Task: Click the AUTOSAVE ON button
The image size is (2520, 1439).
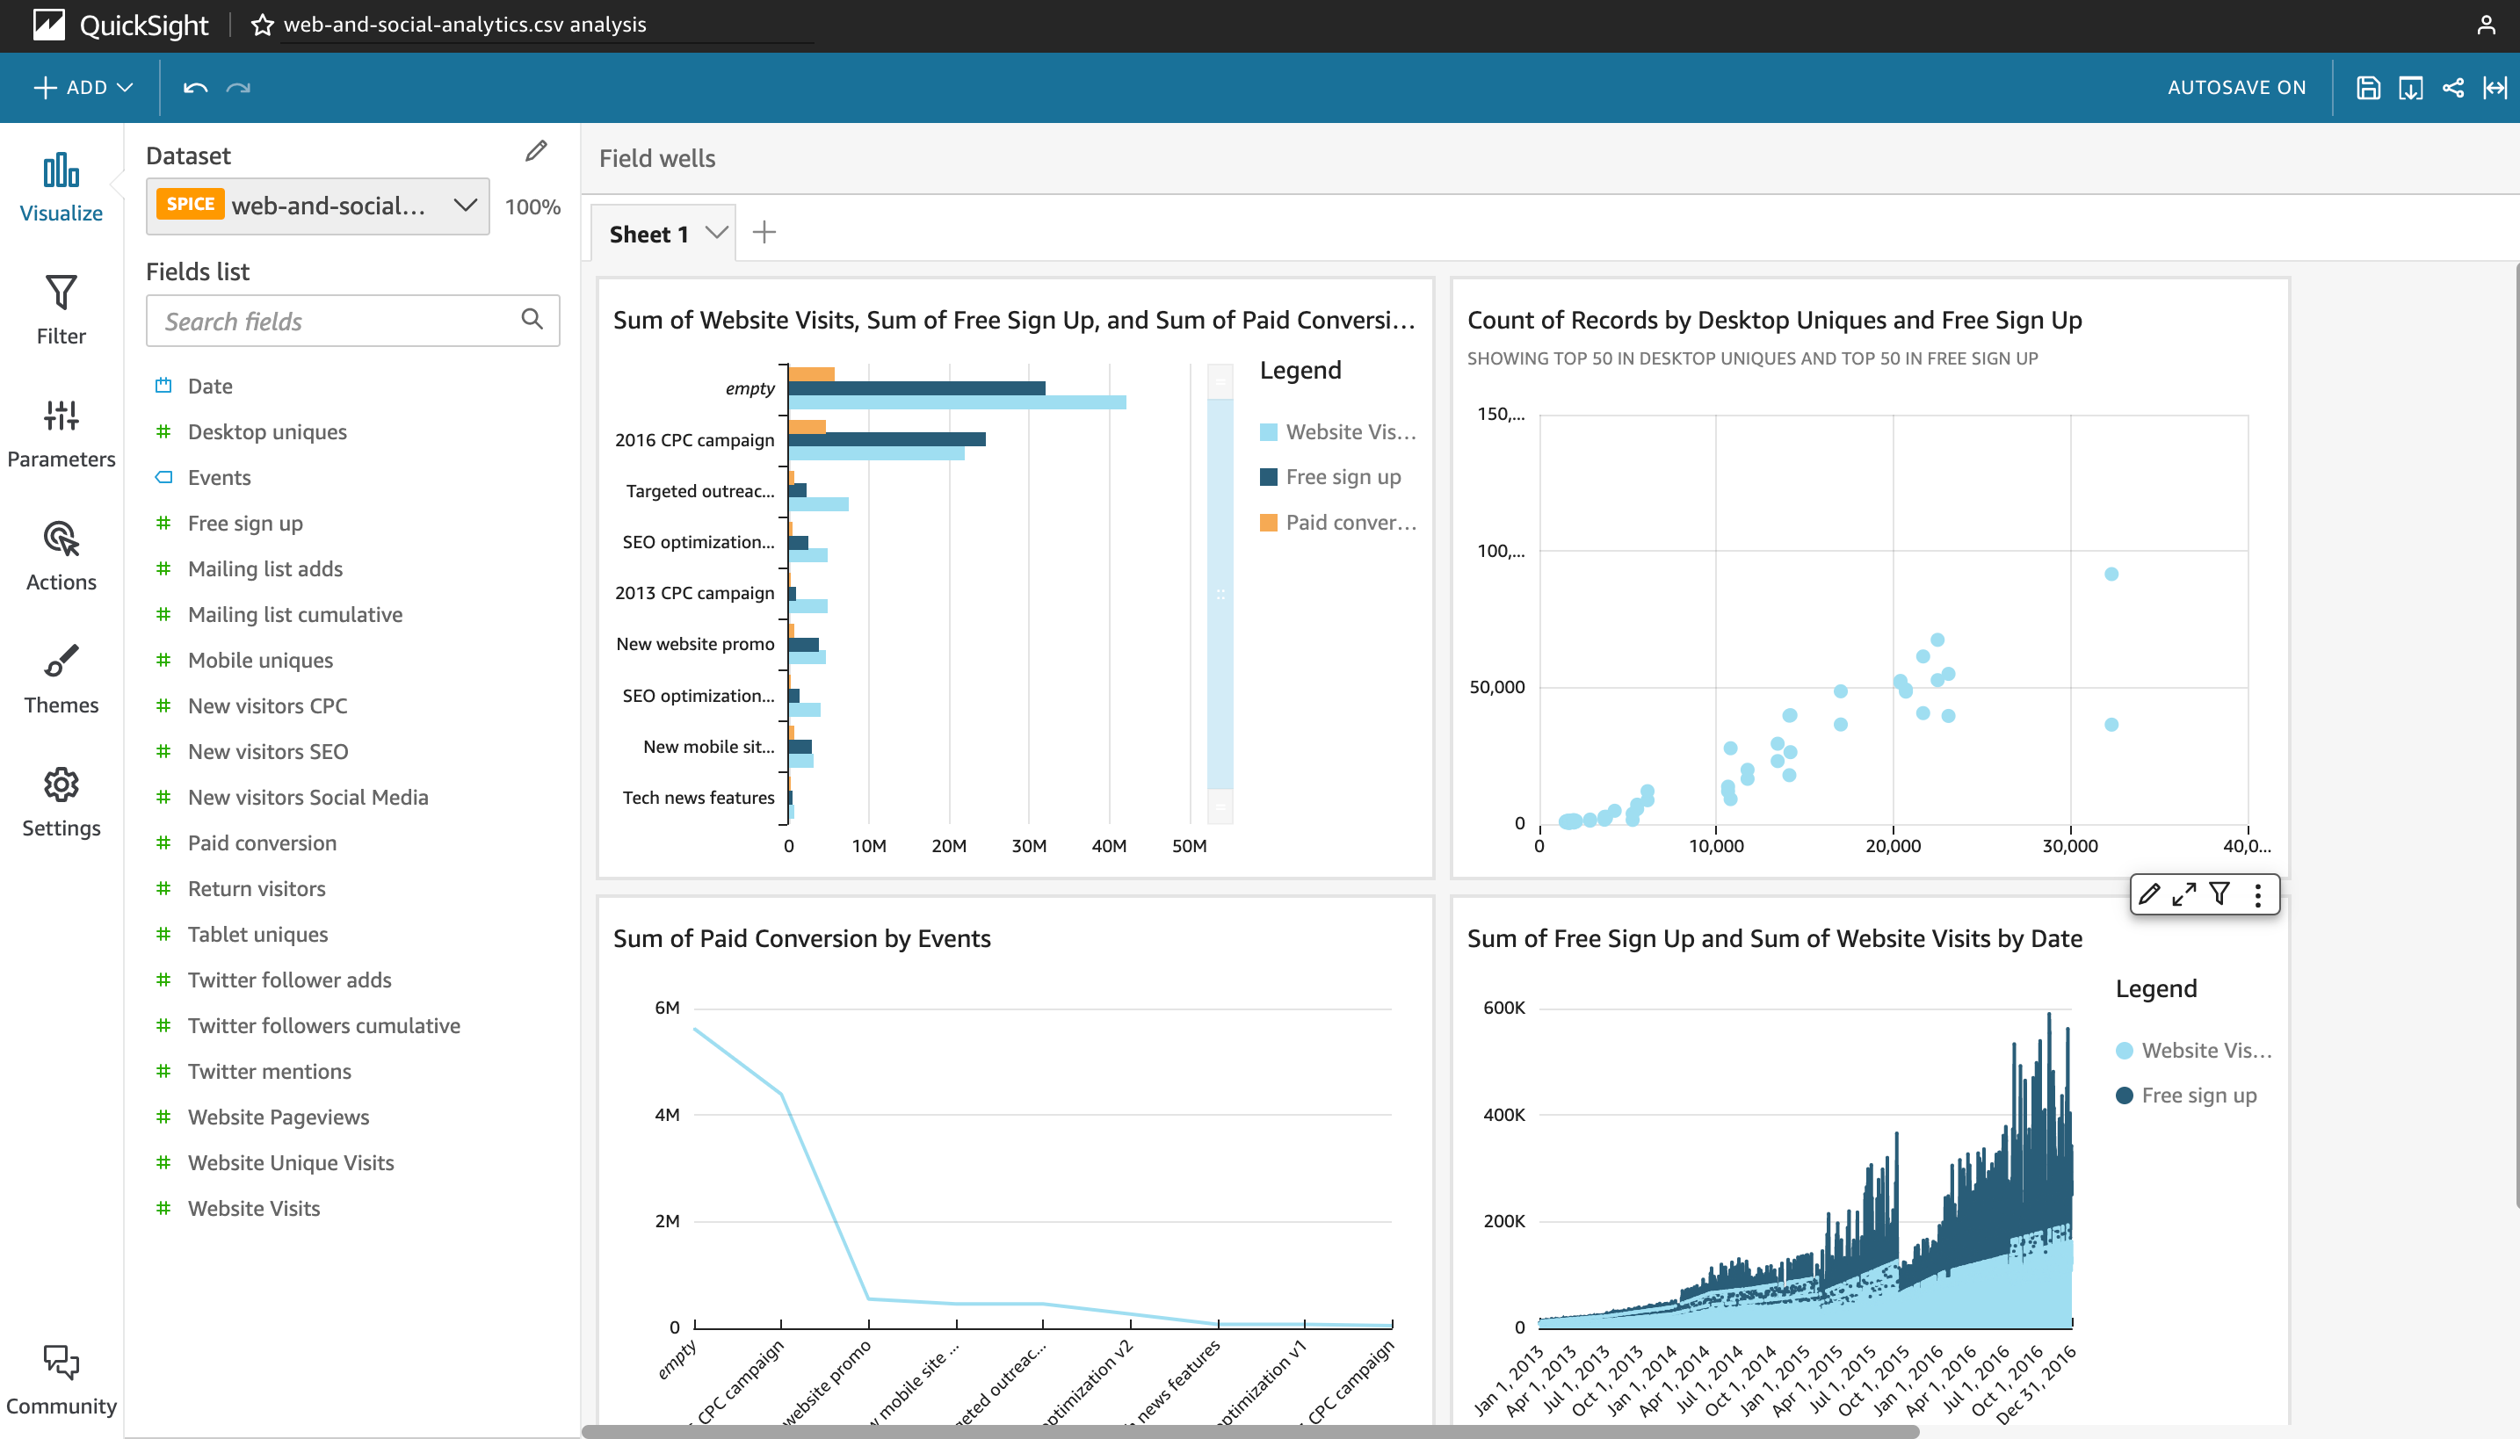Action: [2236, 88]
